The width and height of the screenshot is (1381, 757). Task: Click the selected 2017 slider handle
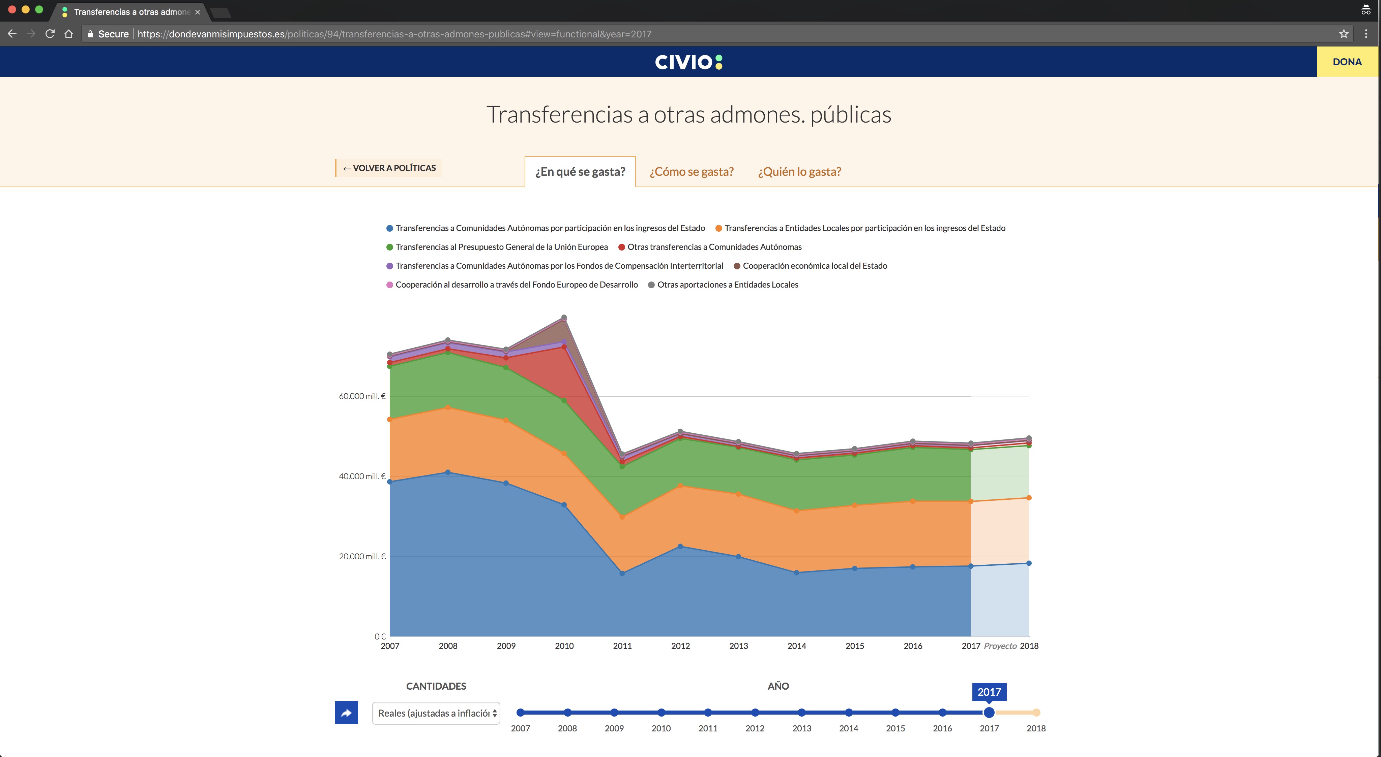tap(989, 713)
